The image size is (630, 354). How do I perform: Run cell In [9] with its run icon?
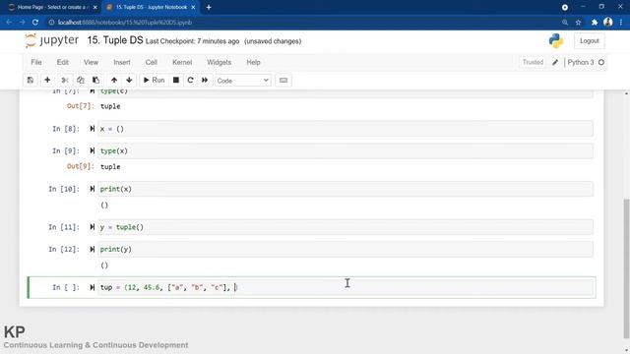point(92,150)
